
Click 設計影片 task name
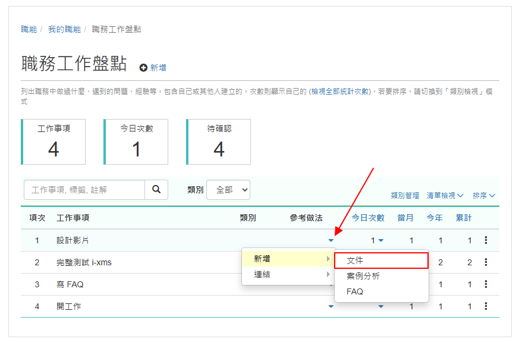coord(73,241)
